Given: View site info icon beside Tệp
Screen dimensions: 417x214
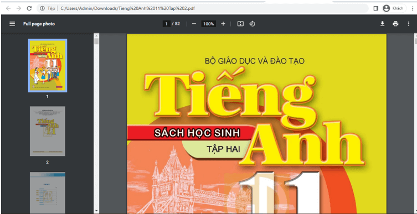Looking at the screenshot, I should point(42,8).
